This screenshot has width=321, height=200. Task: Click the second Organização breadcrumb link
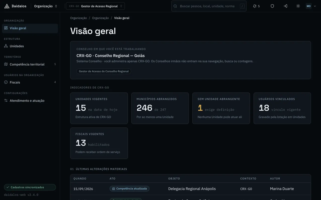pos(101,18)
